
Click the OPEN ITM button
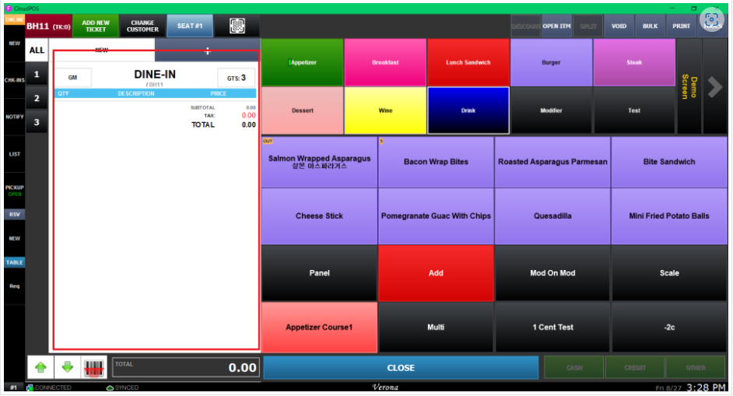click(556, 26)
